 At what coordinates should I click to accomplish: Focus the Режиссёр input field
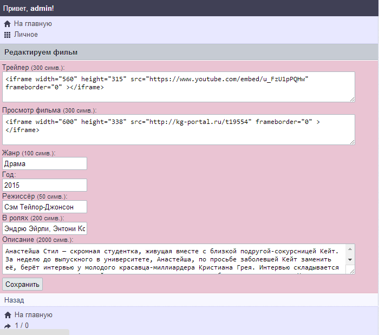pyautogui.click(x=44, y=207)
